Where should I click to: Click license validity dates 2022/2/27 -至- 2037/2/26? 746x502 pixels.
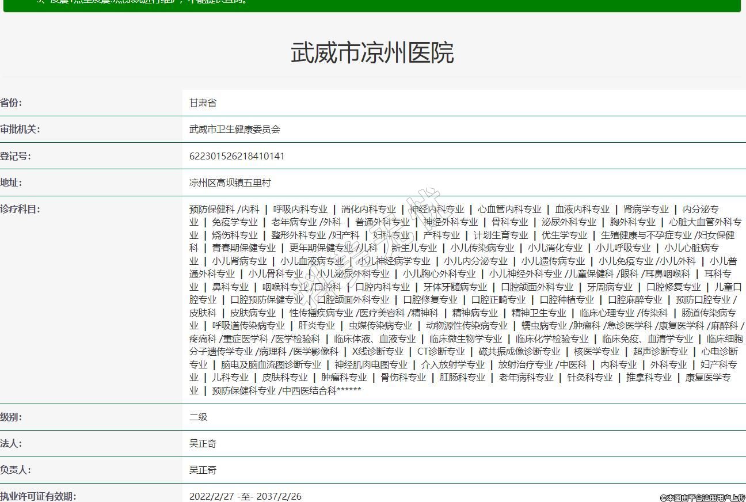pos(245,496)
